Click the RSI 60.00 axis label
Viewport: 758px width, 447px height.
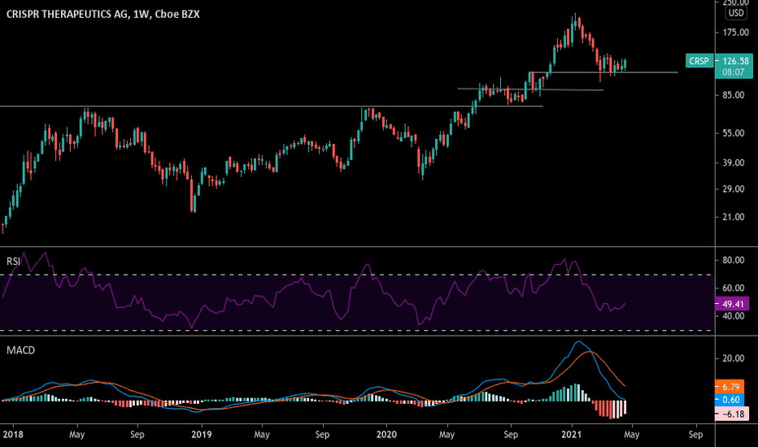733,288
